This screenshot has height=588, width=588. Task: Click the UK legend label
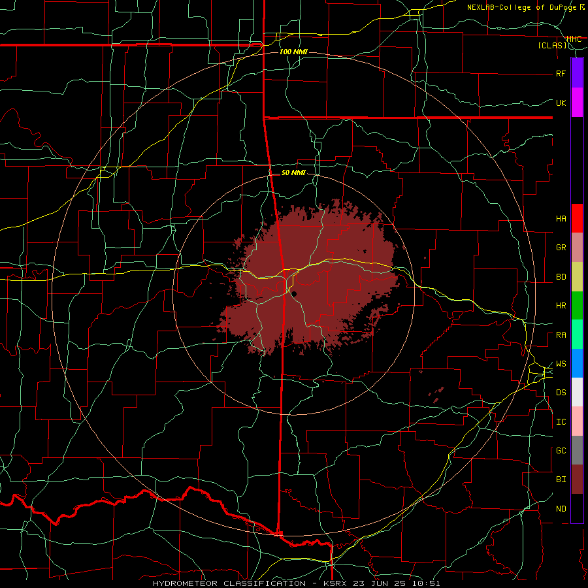click(x=561, y=103)
